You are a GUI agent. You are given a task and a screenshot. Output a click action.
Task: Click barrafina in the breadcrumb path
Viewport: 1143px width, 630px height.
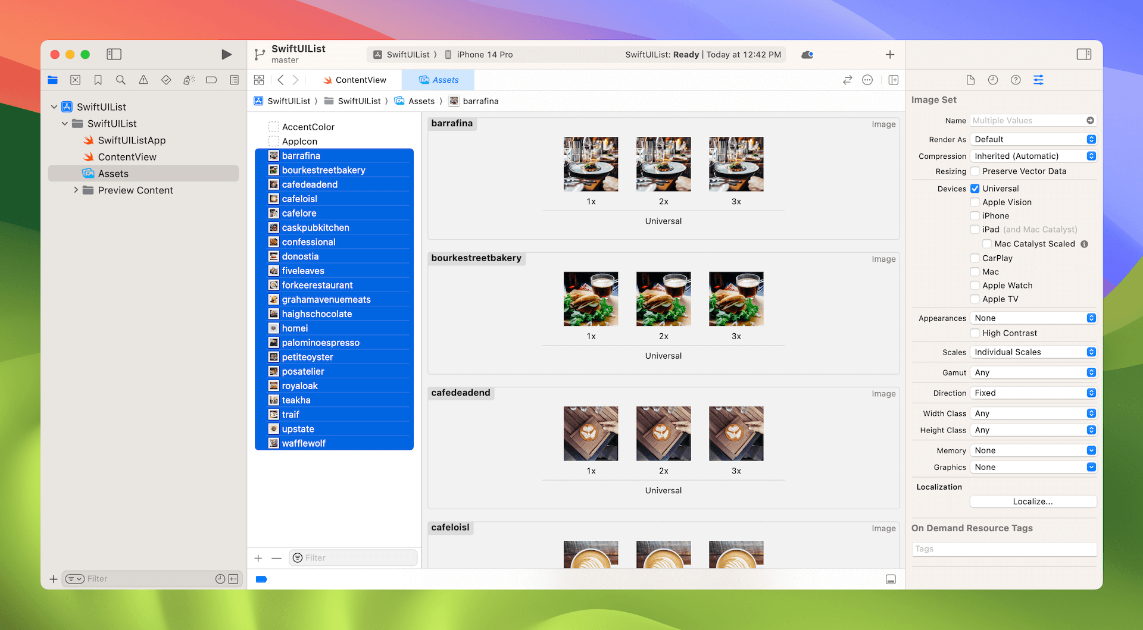474,101
